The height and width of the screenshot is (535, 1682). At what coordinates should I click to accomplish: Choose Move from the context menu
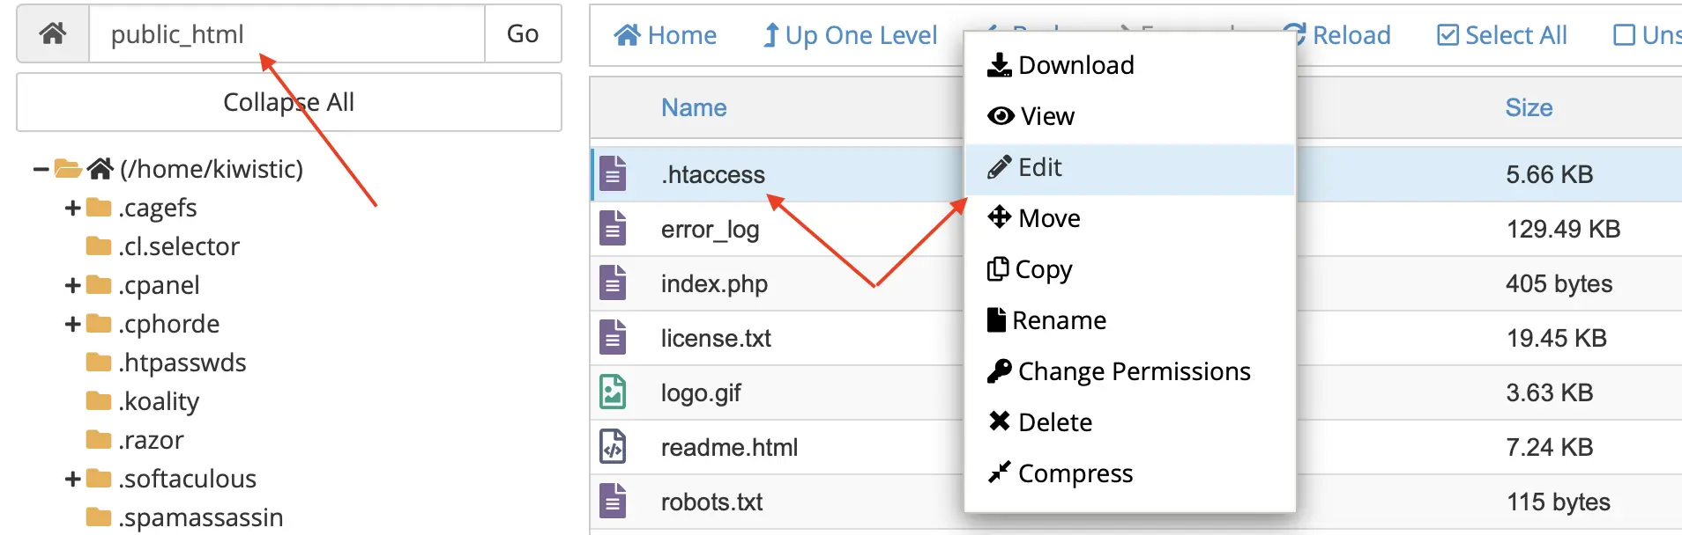click(1130, 218)
